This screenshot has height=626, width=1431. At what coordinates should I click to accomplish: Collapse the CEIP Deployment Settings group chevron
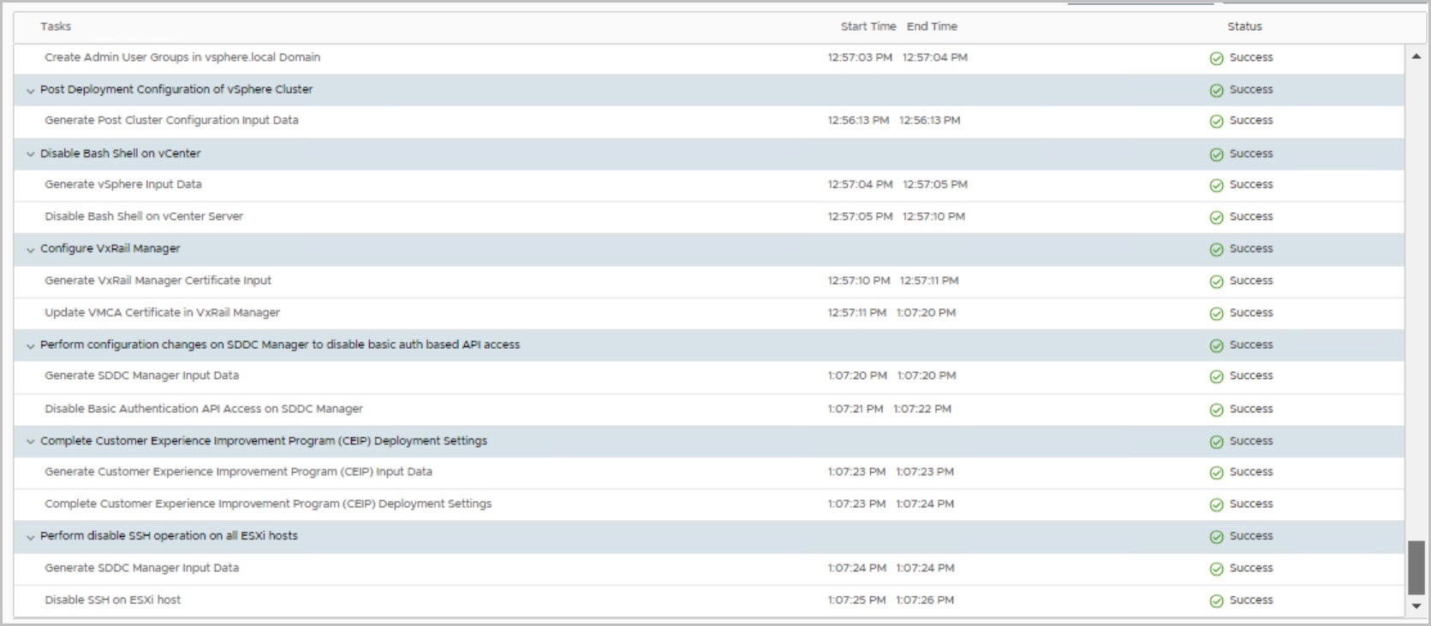(x=31, y=442)
